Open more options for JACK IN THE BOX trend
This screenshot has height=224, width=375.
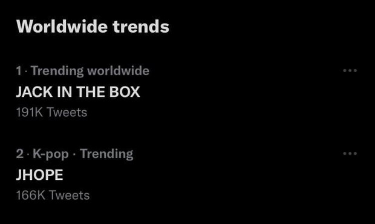[x=350, y=71]
